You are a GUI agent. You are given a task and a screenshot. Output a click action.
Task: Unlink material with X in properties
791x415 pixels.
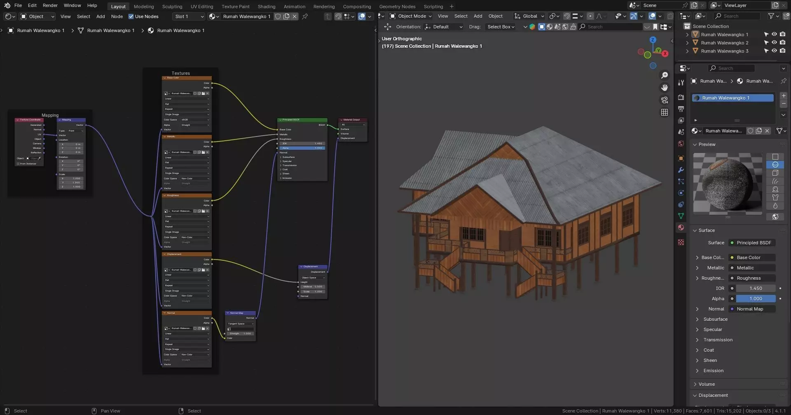point(767,131)
